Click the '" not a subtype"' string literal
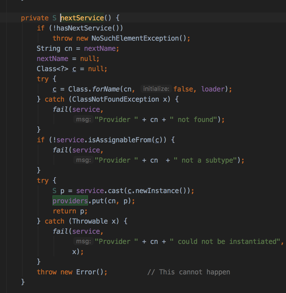Screen dimensions: 286x293 [205, 160]
